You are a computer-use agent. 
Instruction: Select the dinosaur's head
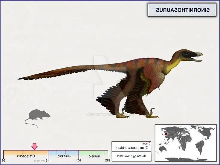(x=189, y=56)
